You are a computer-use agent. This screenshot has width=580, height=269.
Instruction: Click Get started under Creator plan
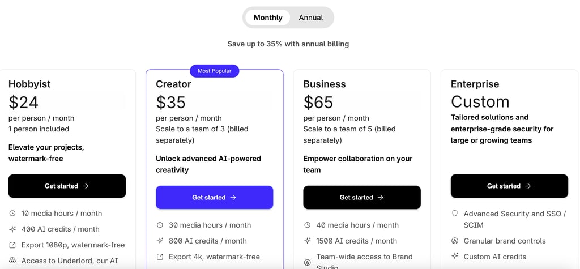point(214,198)
